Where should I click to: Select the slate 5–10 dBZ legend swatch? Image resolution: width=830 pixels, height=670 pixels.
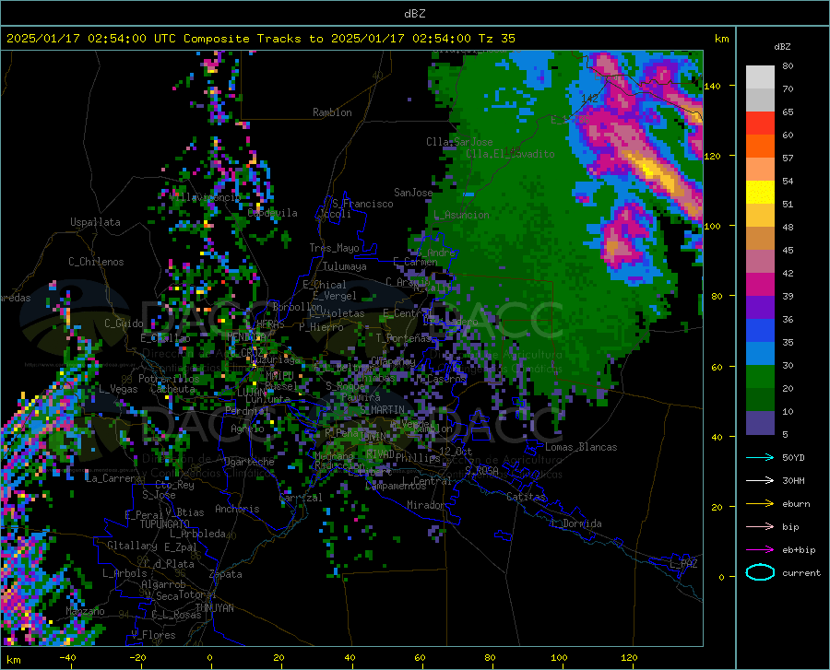click(x=760, y=423)
